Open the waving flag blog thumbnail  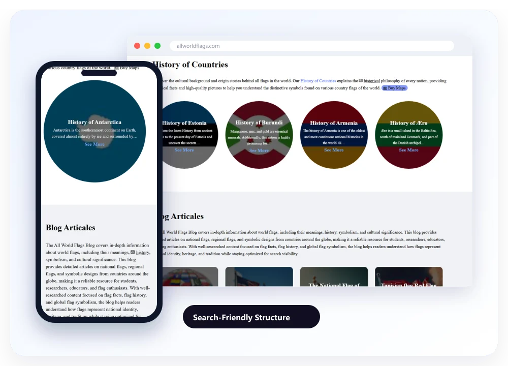pos(259,277)
